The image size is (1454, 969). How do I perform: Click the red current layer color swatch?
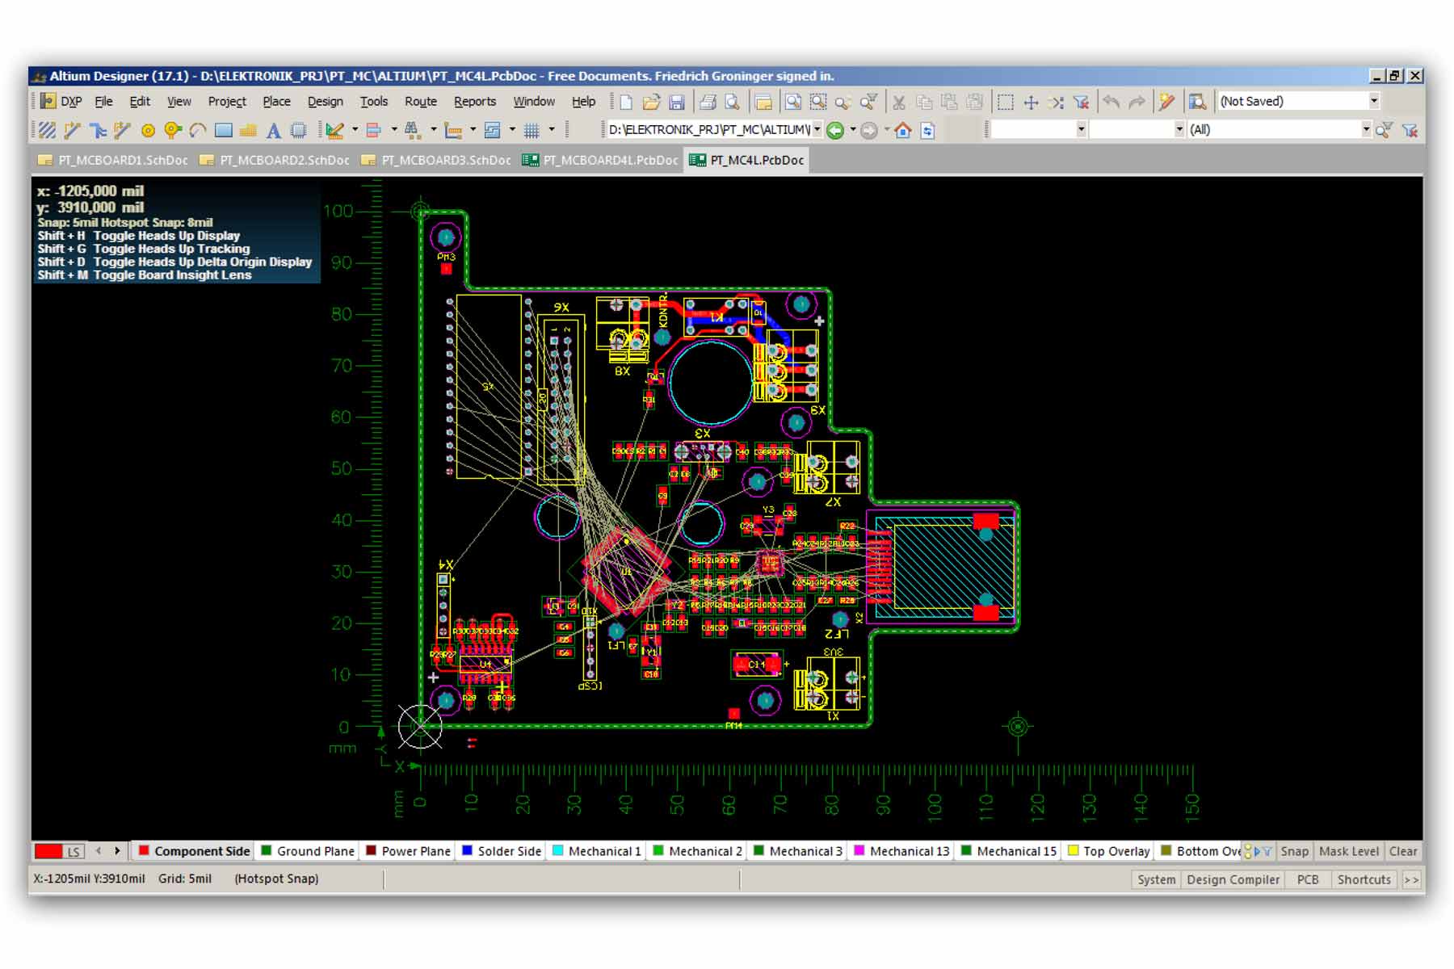48,851
